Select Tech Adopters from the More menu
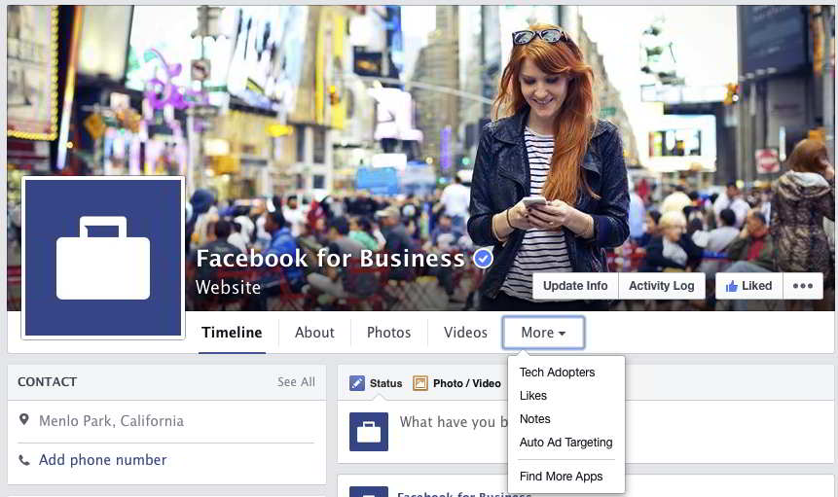The width and height of the screenshot is (838, 497). [557, 373]
